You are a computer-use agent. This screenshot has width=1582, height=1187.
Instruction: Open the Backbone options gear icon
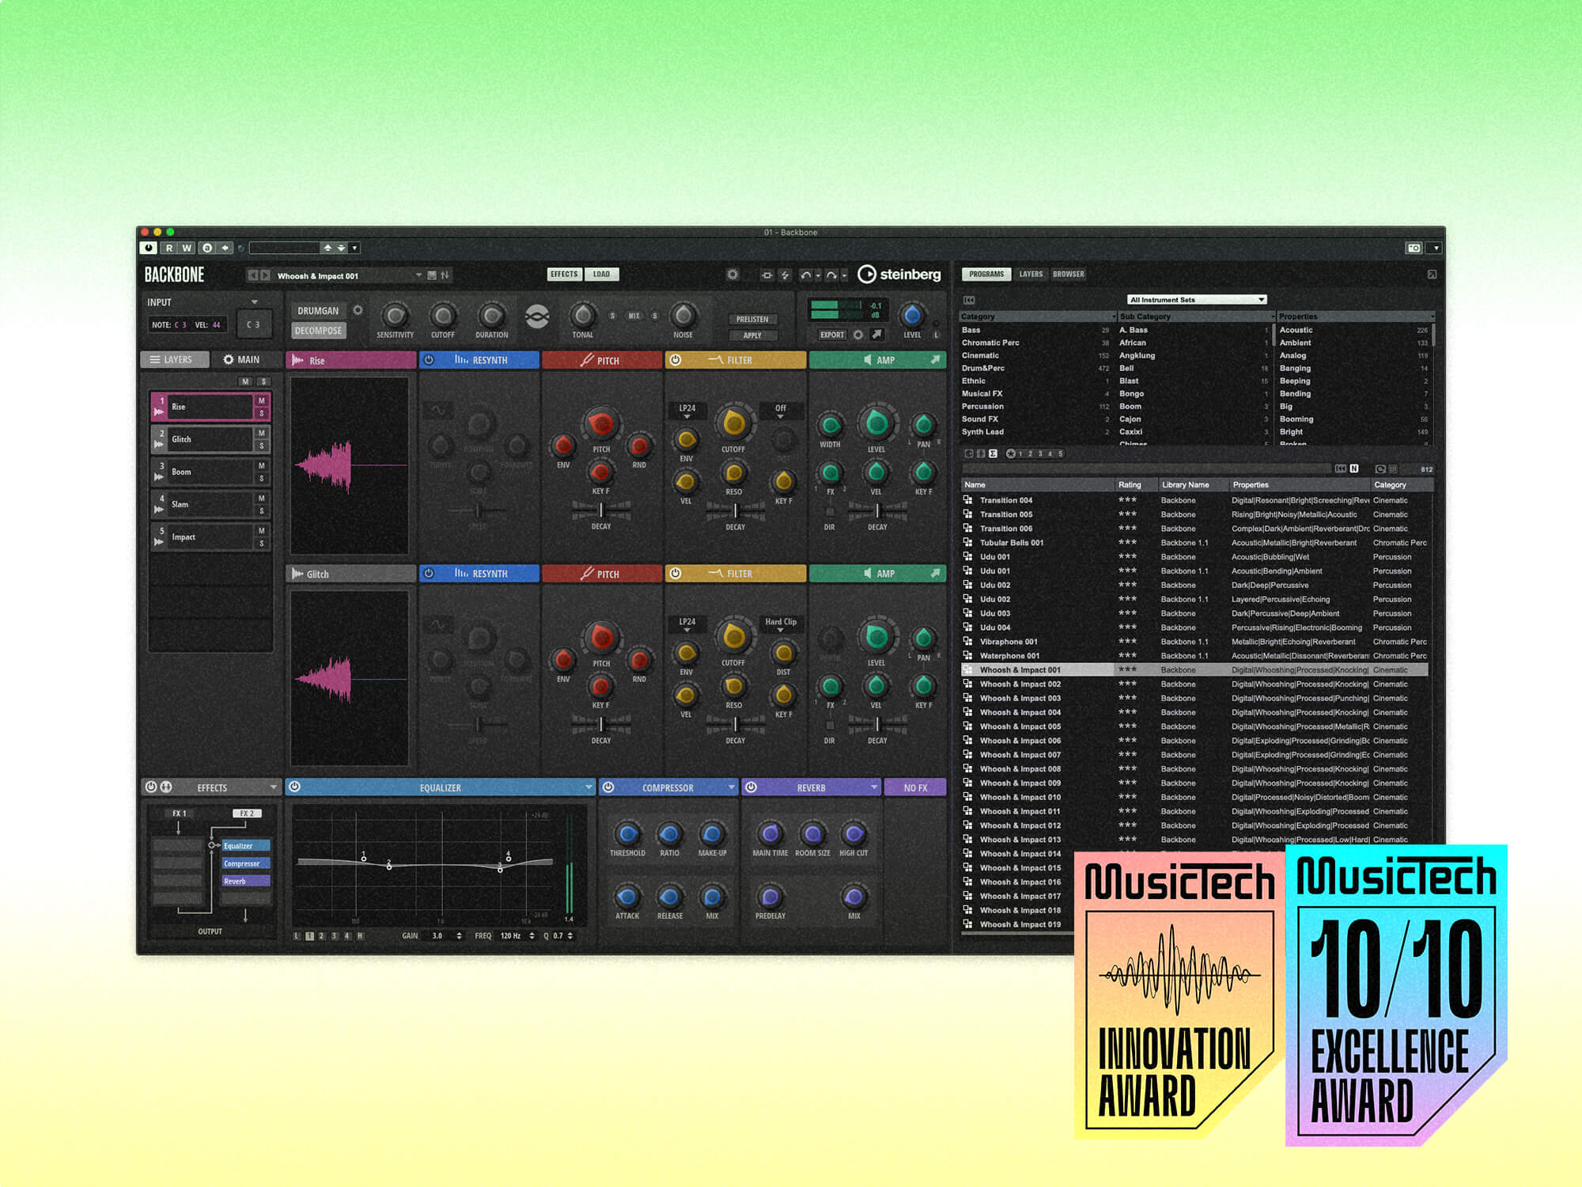coord(733,275)
